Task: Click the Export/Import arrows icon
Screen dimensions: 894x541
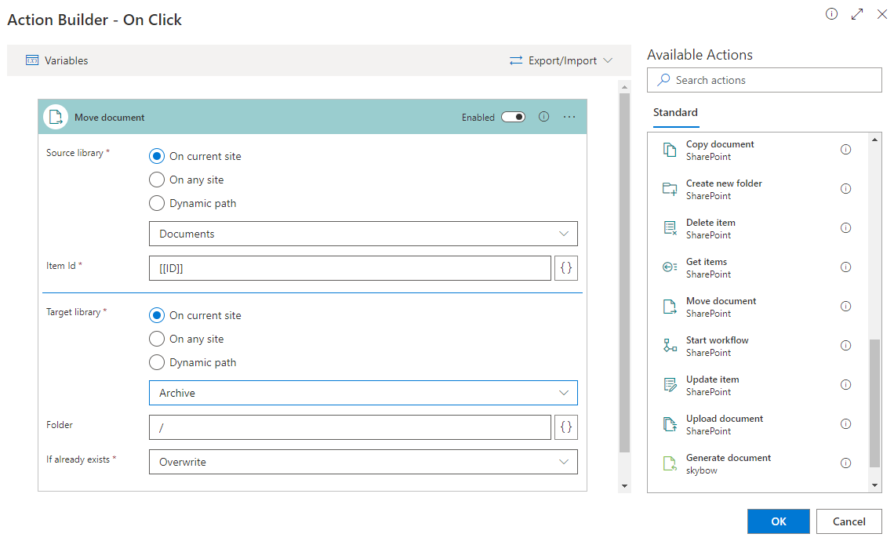Action: 516,60
